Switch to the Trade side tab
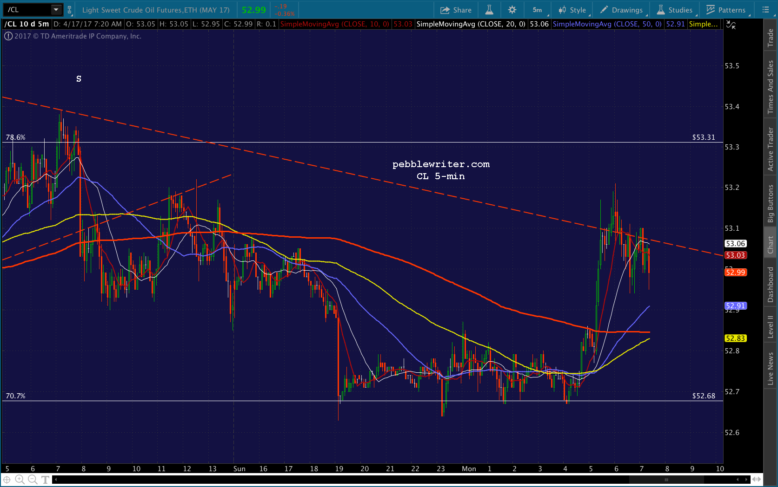Viewport: 778px width, 487px height. 771,38
